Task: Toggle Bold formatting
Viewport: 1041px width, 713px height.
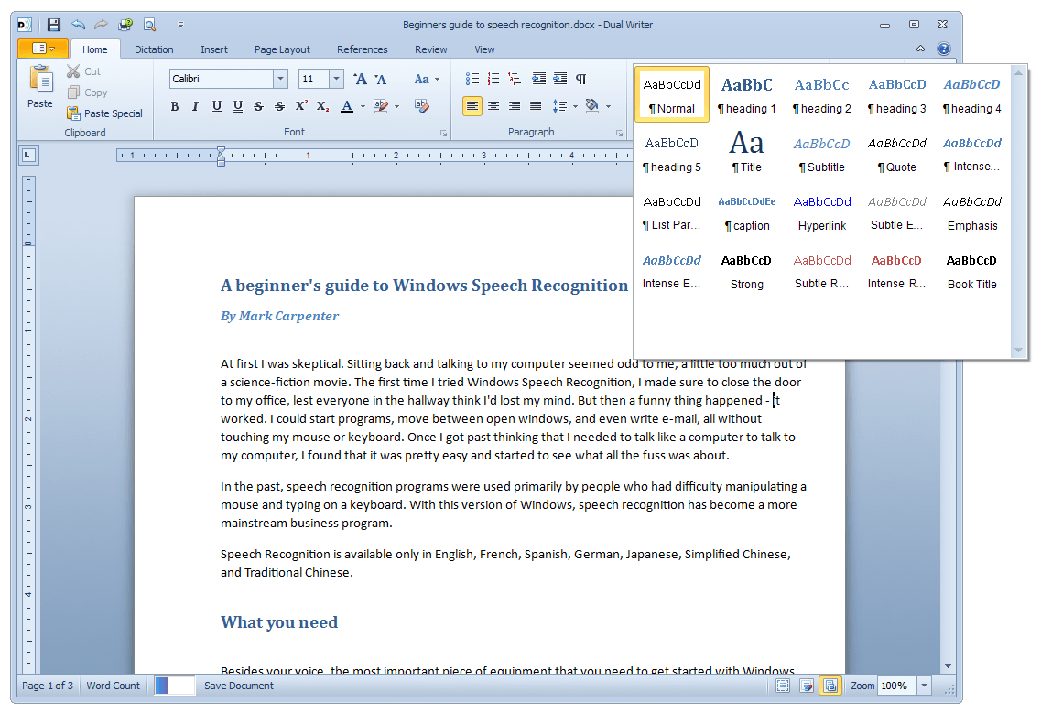Action: pos(175,106)
